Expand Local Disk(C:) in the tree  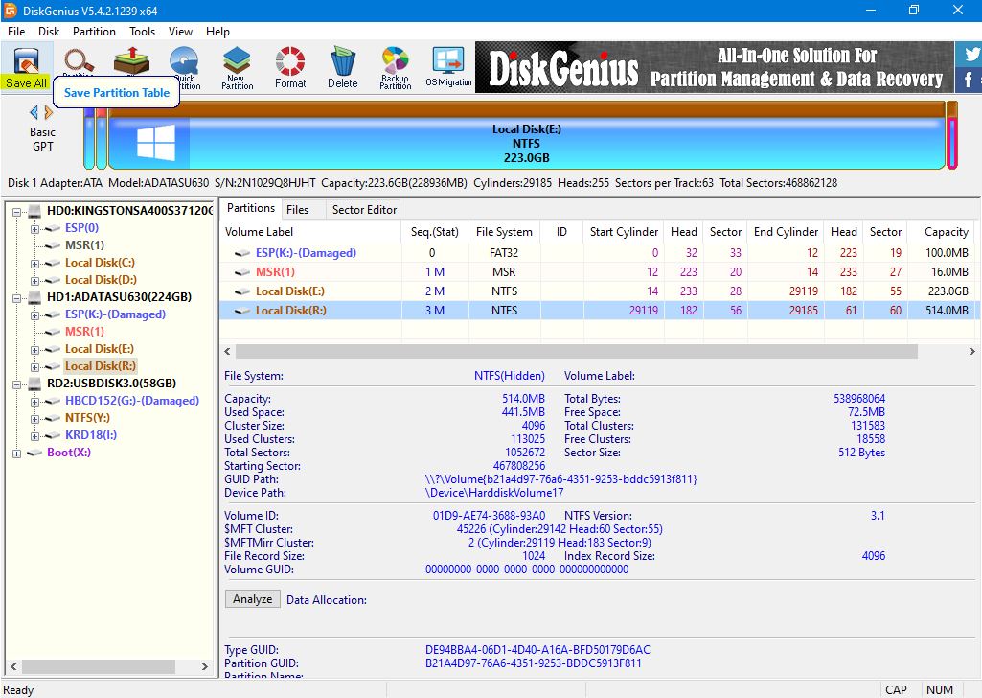[x=35, y=263]
